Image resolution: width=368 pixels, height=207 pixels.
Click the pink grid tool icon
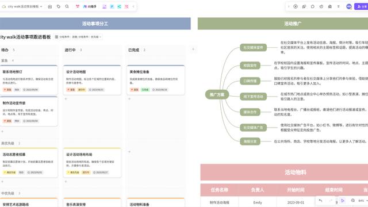click(x=126, y=6)
